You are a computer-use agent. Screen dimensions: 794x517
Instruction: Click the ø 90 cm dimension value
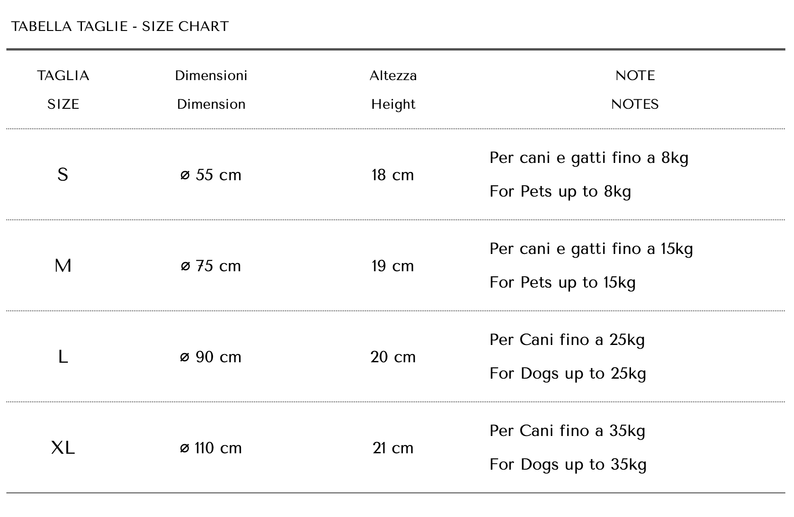211,357
